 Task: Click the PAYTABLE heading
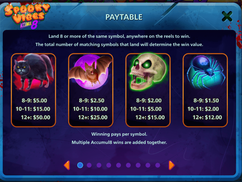point(124,17)
